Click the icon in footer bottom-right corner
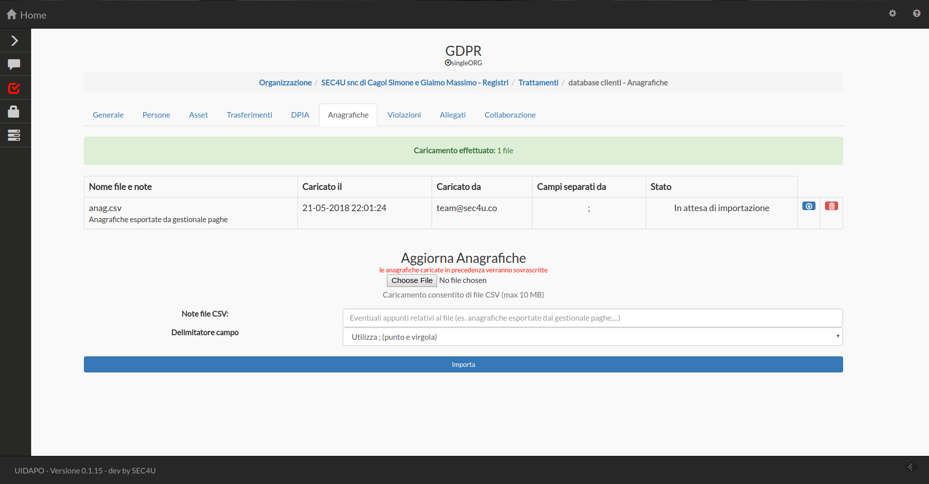Screen dimensions: 929x484 (x=911, y=467)
